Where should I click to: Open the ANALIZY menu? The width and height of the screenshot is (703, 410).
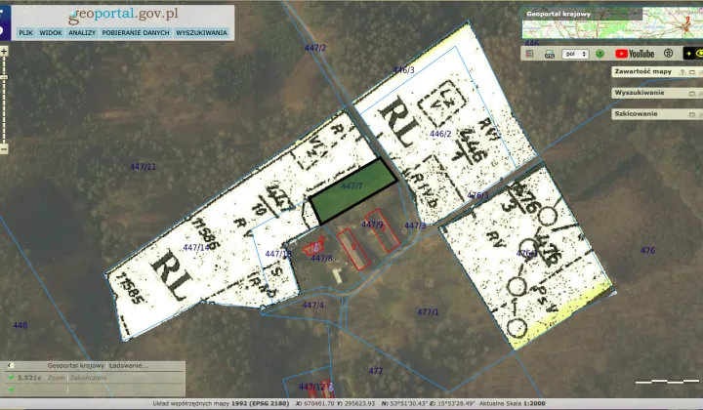(x=82, y=33)
